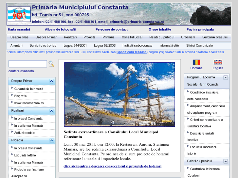Switch language to Romana
Viewport: 238px width, 178px height.
click(196, 68)
